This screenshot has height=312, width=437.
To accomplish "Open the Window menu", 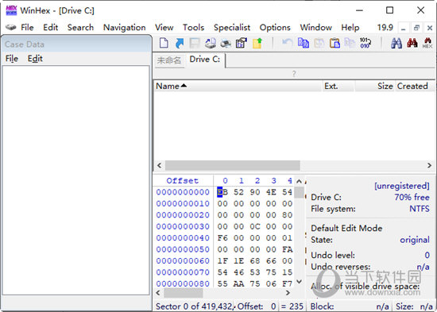I will (315, 27).
